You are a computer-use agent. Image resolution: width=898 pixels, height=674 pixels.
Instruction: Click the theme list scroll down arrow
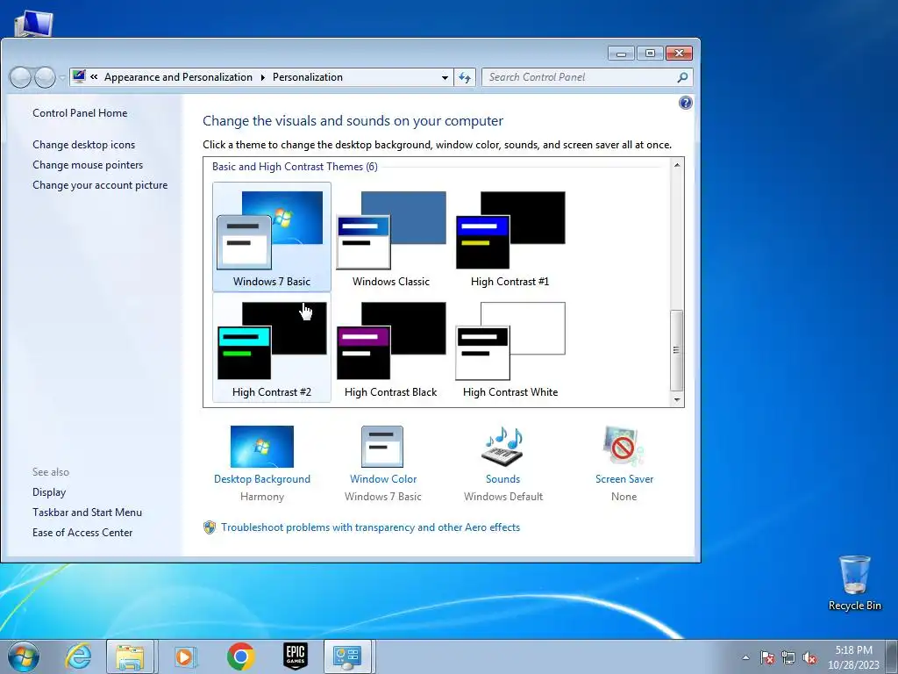point(677,399)
